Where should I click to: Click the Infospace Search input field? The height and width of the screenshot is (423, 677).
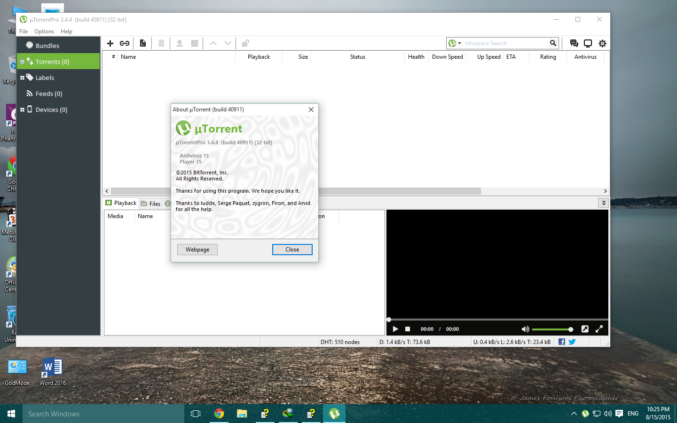pos(505,43)
